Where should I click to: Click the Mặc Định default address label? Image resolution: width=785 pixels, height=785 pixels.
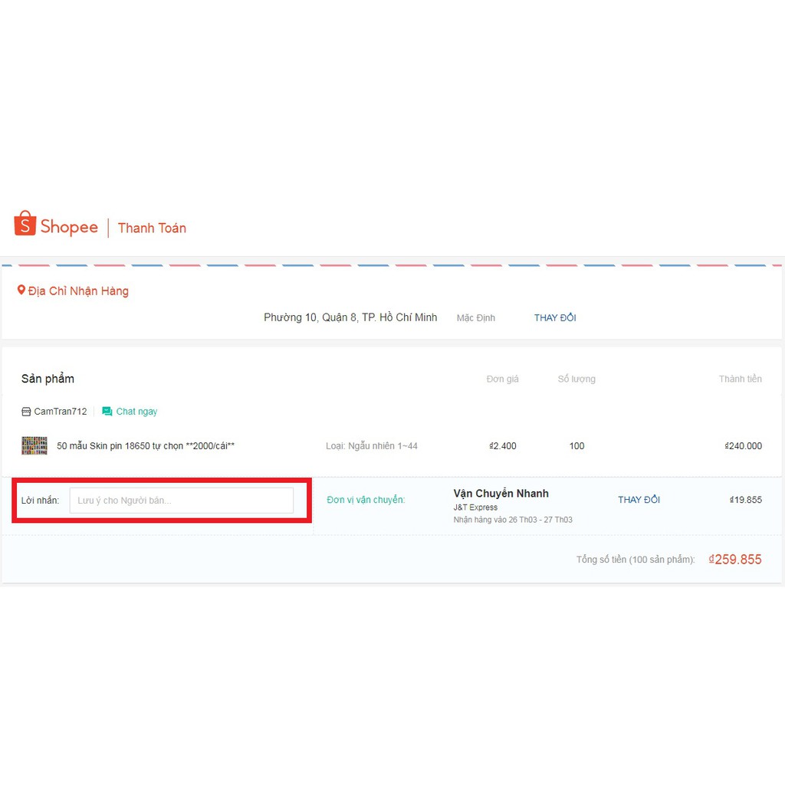coord(476,317)
